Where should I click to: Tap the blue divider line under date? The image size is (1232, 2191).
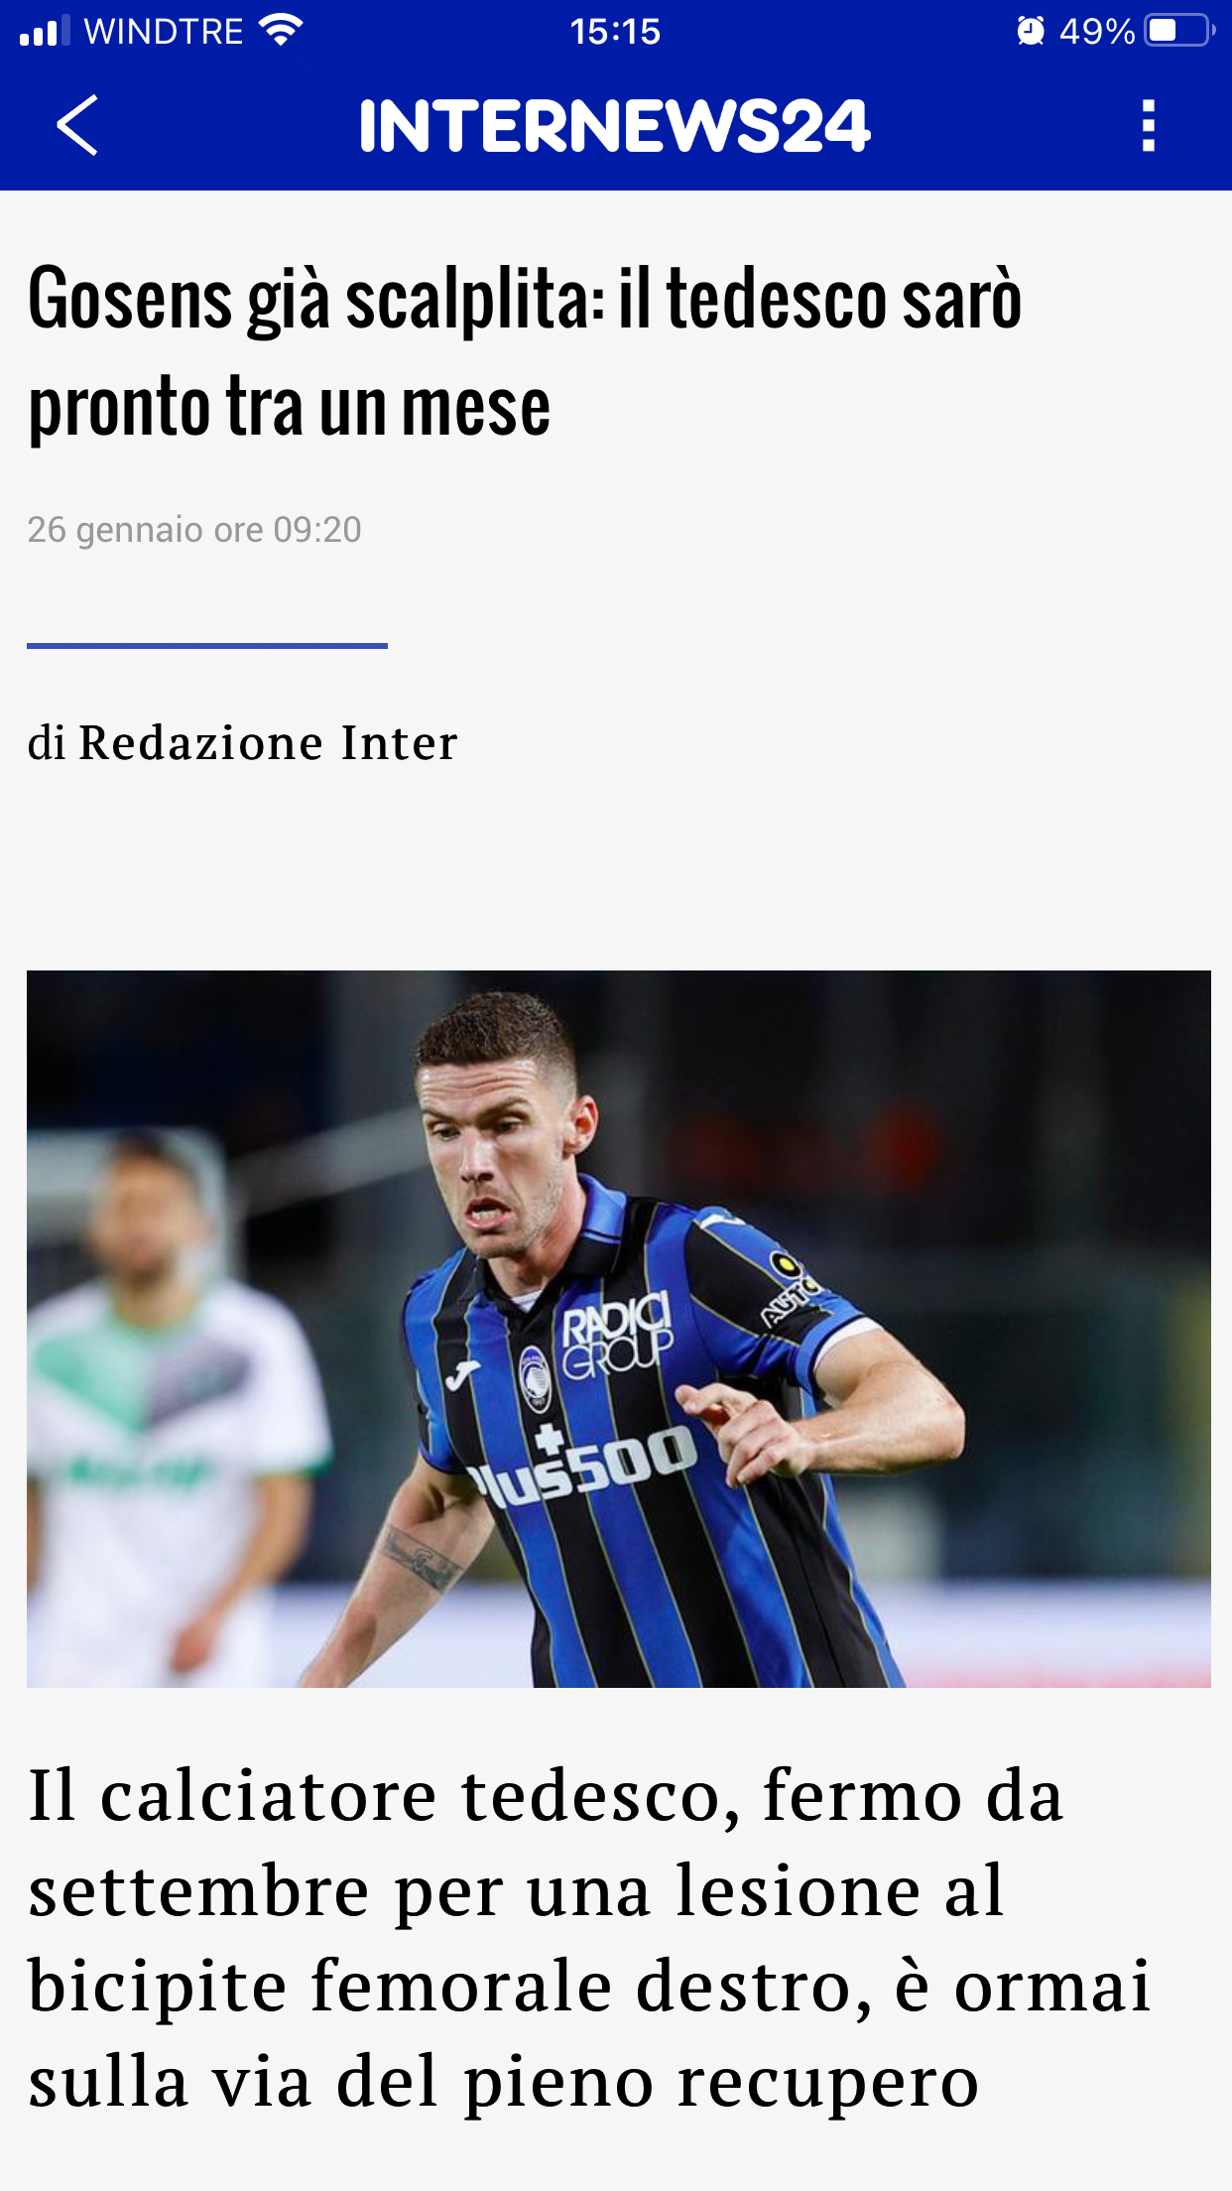pos(207,646)
